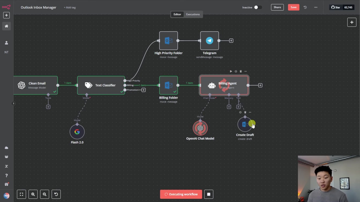Edit the Outlook Inbox Manager workflow title

[38, 7]
